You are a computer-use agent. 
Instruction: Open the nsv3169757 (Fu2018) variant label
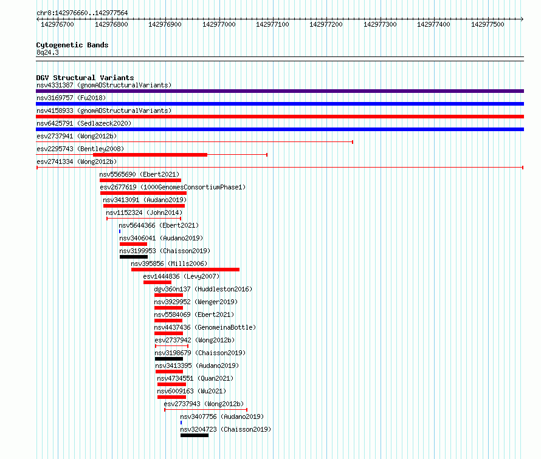71,98
